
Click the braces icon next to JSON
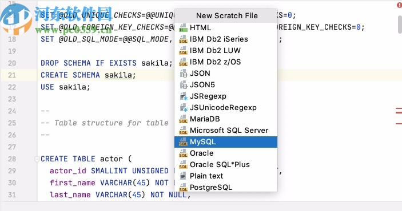pos(184,74)
